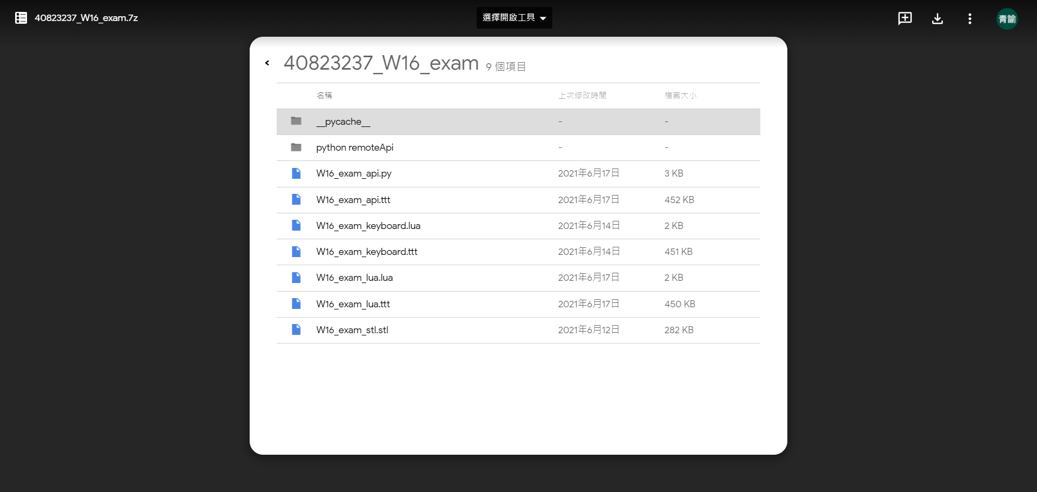
Task: Click the 檔案大小 column header
Action: (680, 96)
